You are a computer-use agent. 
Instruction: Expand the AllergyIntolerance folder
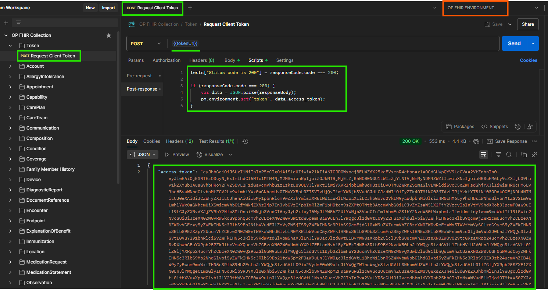pyautogui.click(x=10, y=77)
